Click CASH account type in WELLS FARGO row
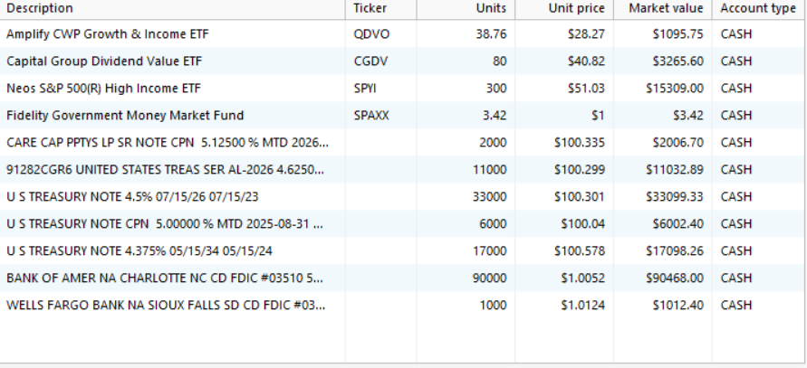This screenshot has height=368, width=807. point(736,306)
